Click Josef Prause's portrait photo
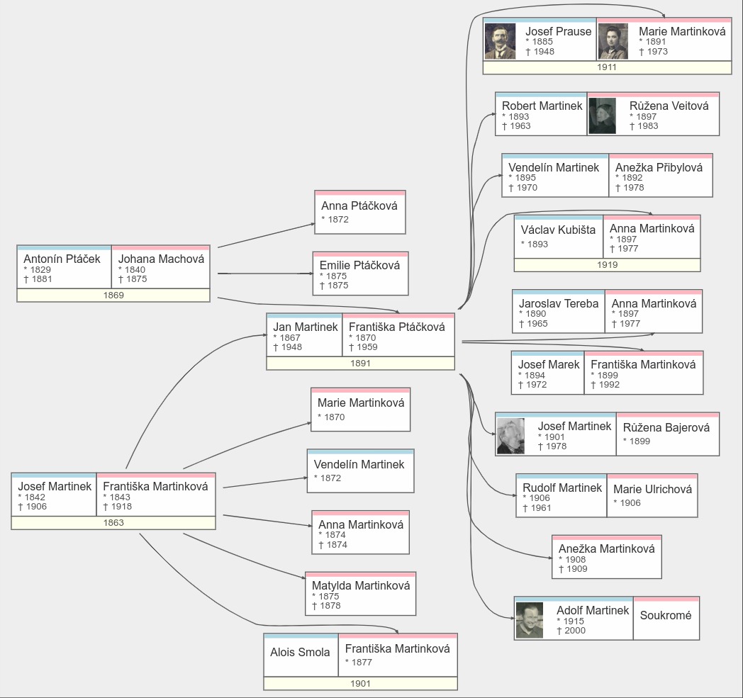 click(x=500, y=41)
